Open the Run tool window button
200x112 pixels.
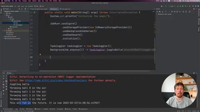[x=16, y=109]
